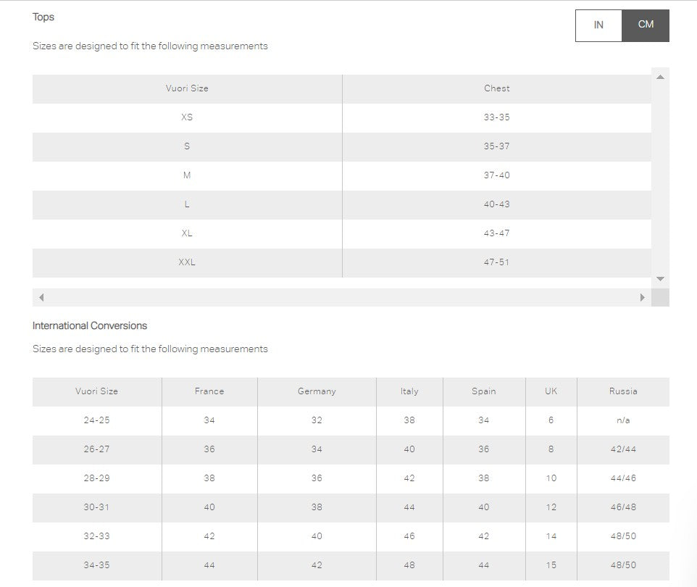Click the UK column header
Viewport: 697px width, 587px height.
tap(551, 391)
